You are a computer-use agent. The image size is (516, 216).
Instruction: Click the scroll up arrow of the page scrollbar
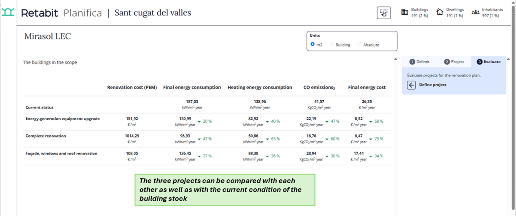tap(513, 2)
